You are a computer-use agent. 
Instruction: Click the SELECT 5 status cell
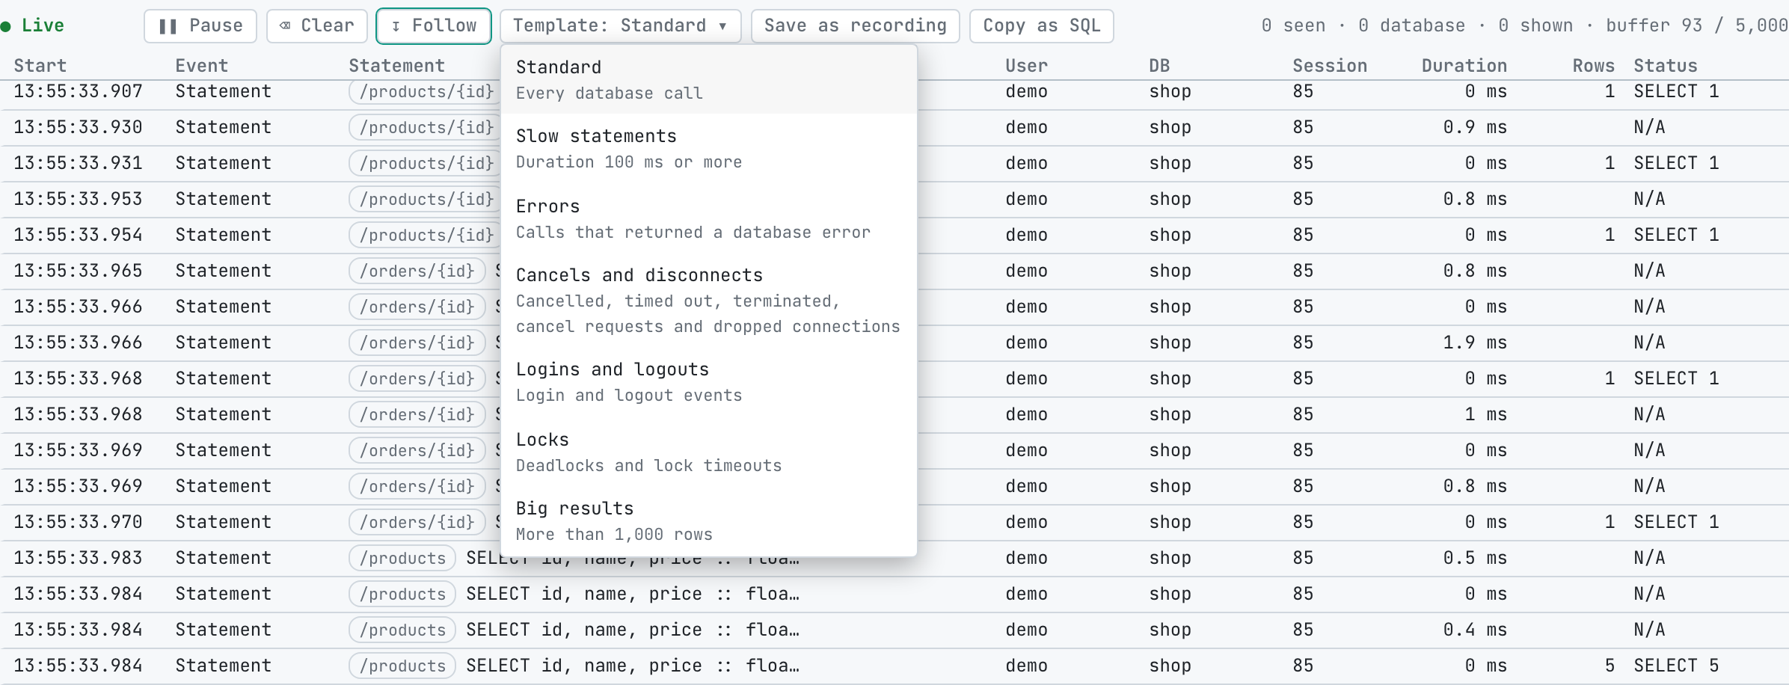[1676, 666]
